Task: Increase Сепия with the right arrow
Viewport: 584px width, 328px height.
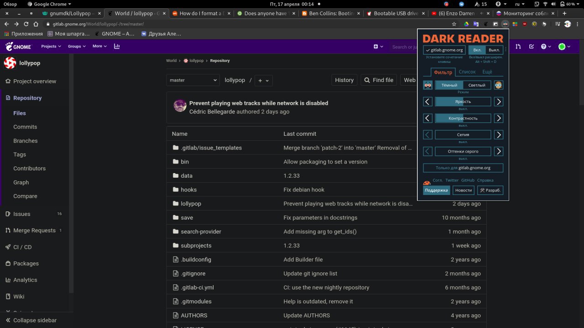Action: [499, 134]
